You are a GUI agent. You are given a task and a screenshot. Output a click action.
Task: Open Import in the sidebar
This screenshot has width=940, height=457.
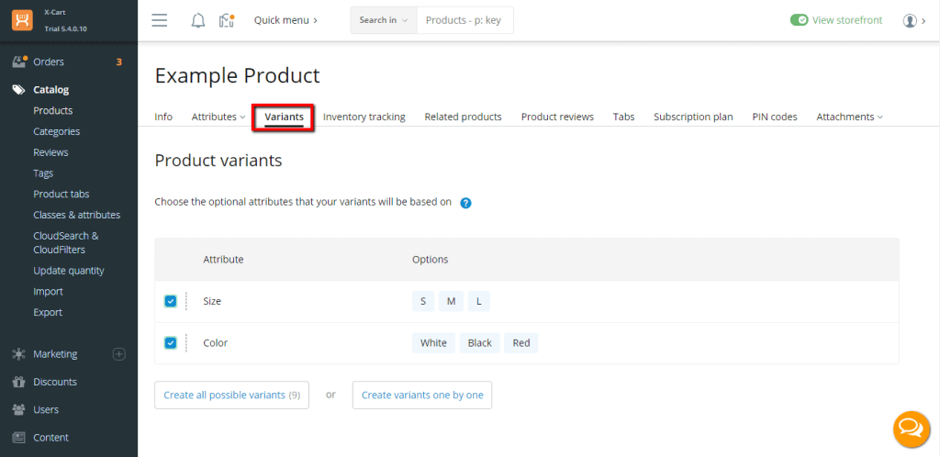pos(48,292)
